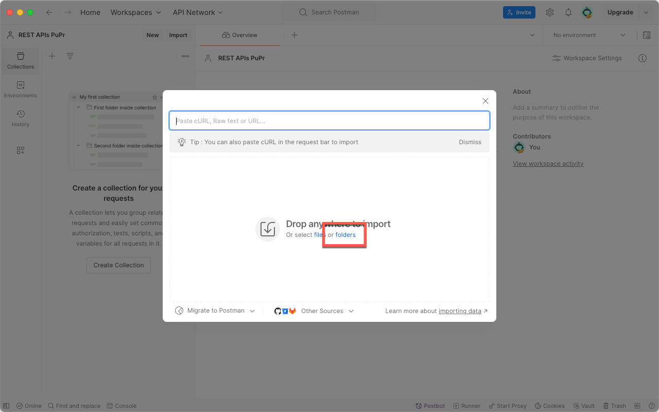659x412 pixels.
Task: Switch to the Overview tab
Action: (239, 35)
